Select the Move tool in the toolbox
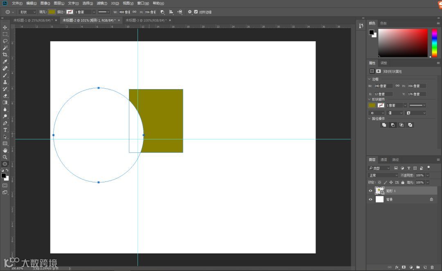 5,27
